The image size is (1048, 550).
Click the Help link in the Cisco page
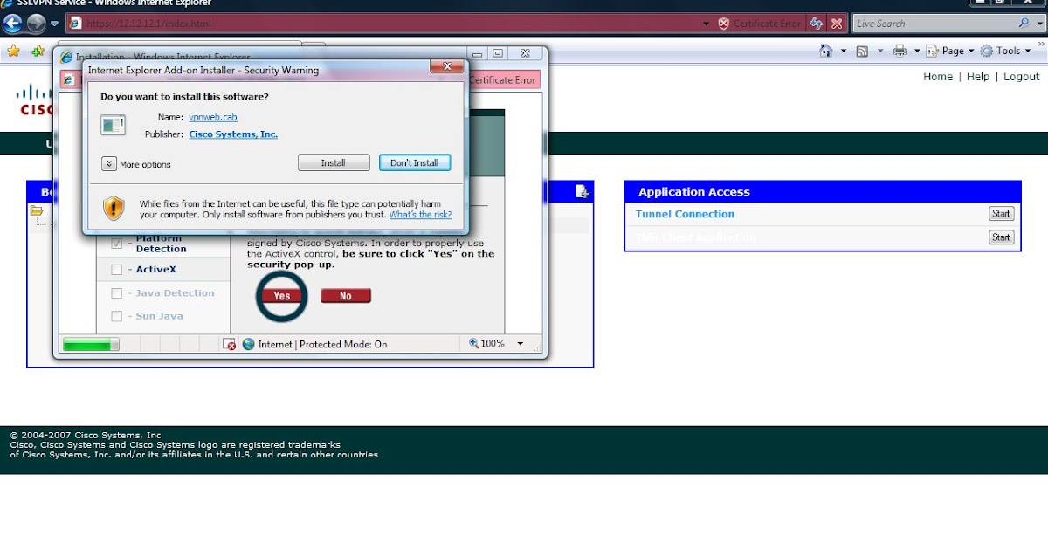(978, 77)
